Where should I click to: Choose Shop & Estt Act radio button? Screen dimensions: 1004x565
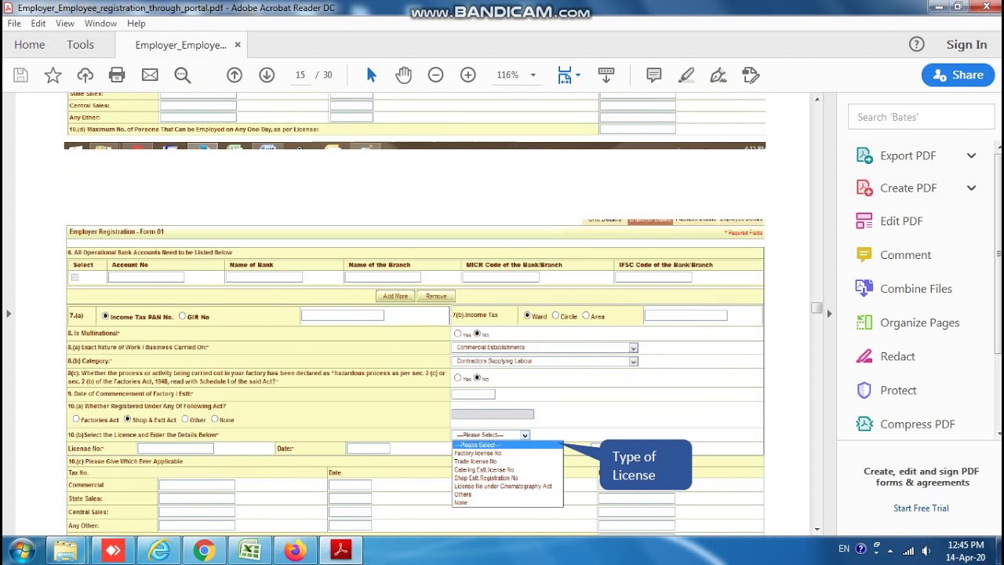(x=128, y=419)
